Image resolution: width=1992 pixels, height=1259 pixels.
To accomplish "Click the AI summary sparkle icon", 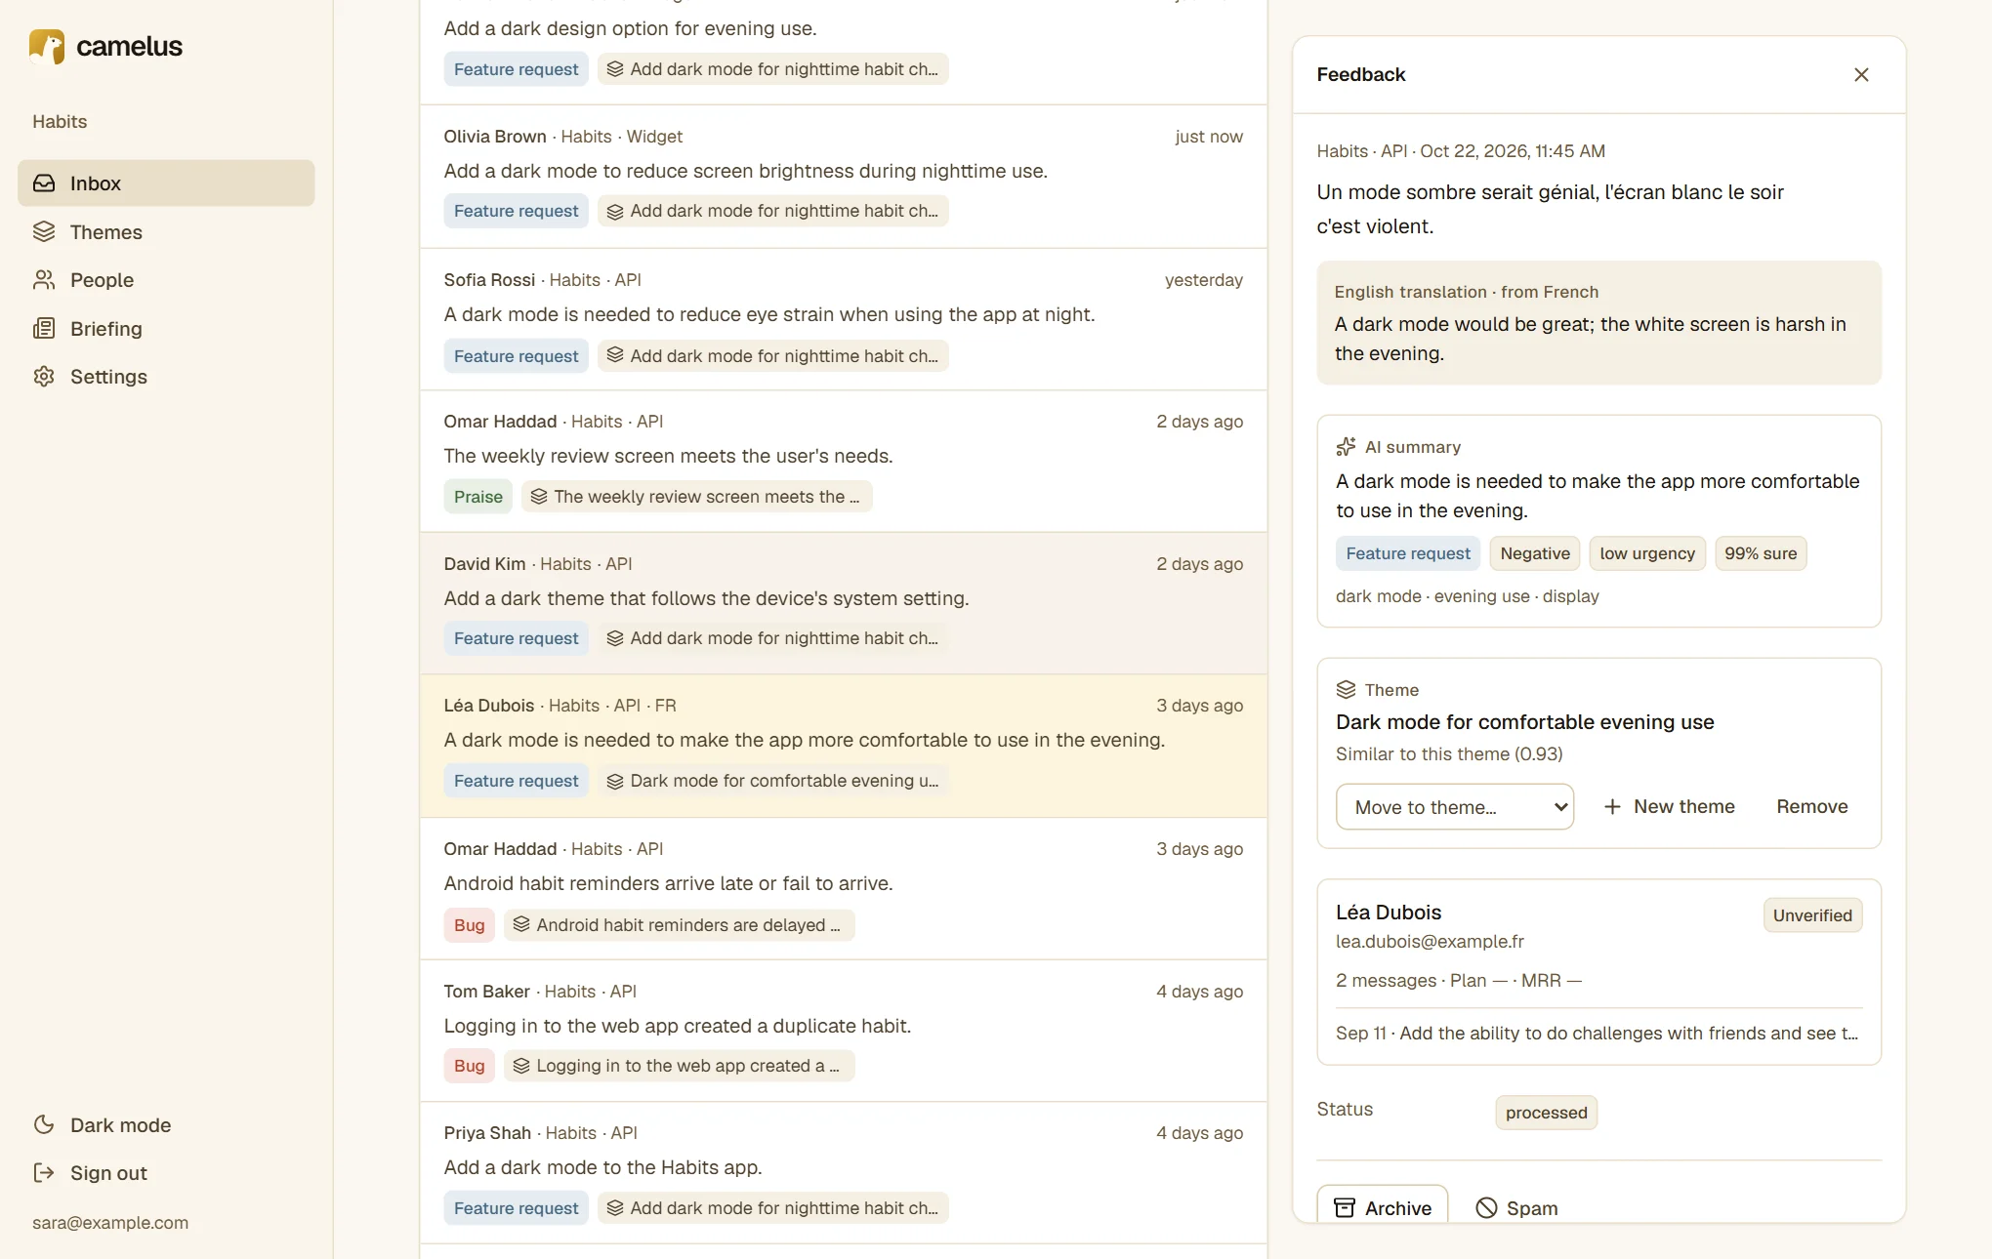I will 1346,447.
